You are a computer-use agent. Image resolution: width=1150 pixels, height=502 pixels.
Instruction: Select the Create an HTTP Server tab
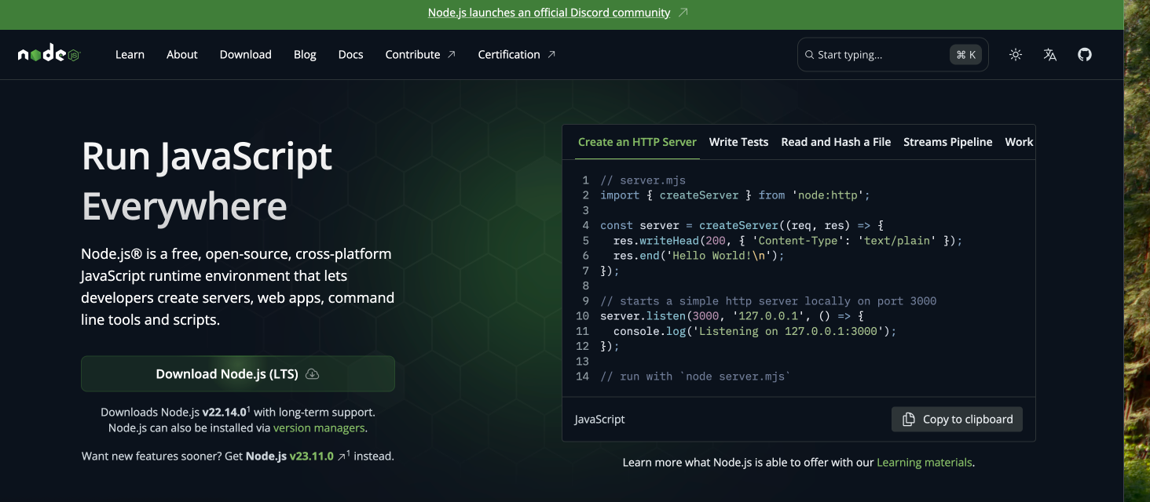637,142
